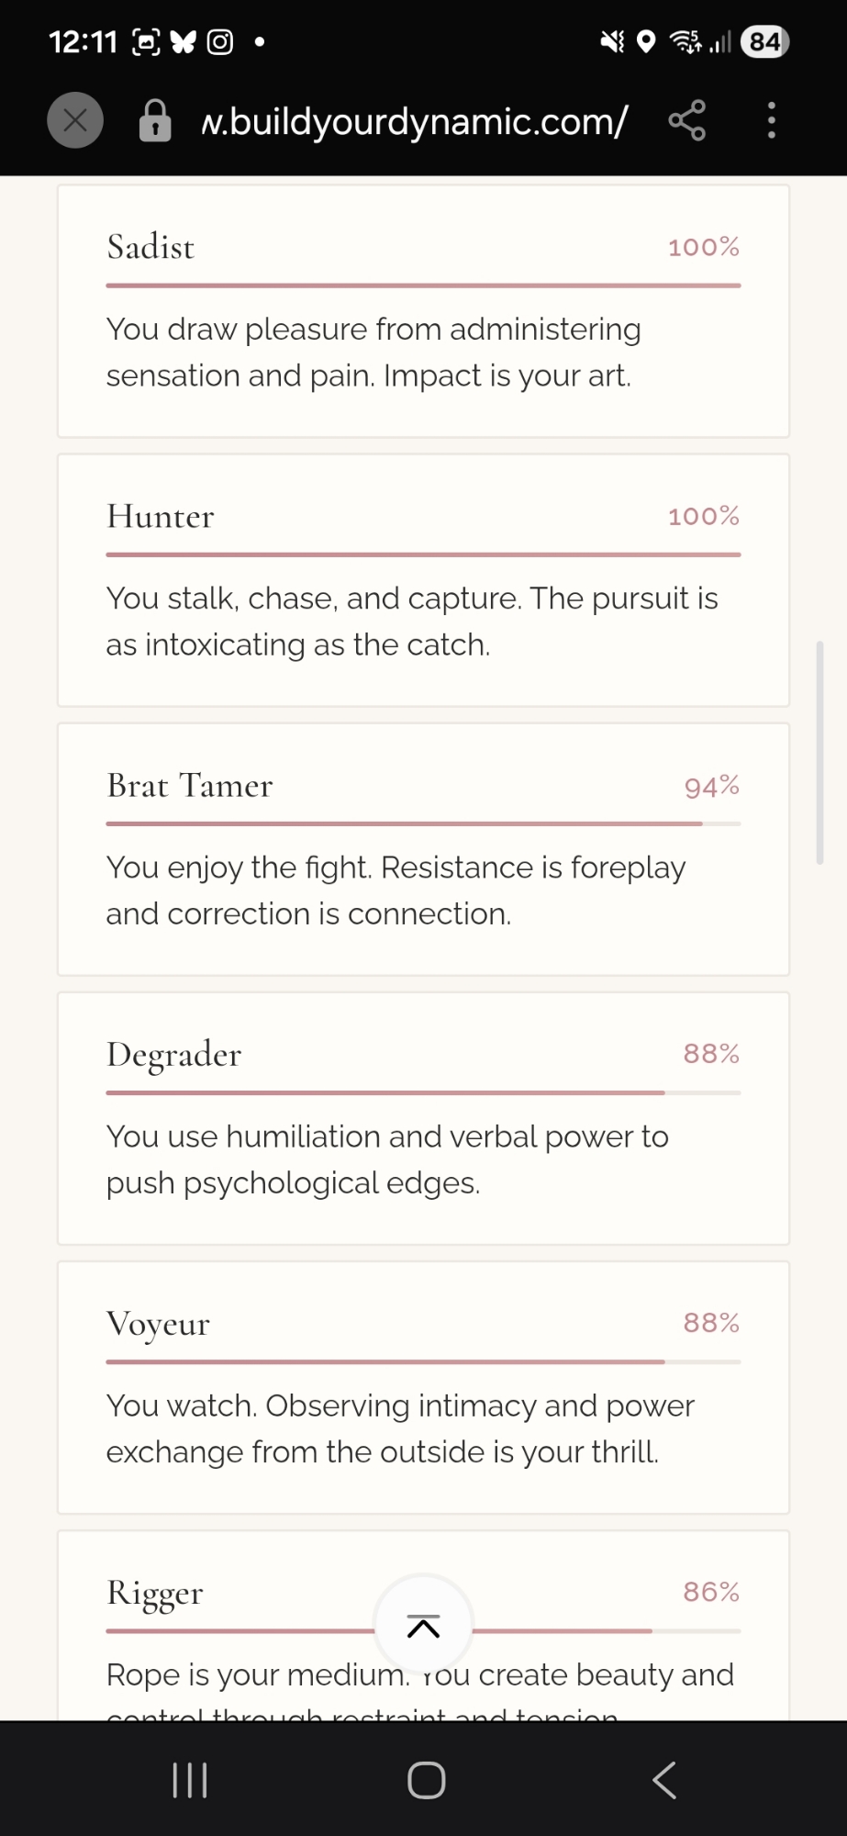Close the browser tab with X button
This screenshot has width=847, height=1836.
75,120
